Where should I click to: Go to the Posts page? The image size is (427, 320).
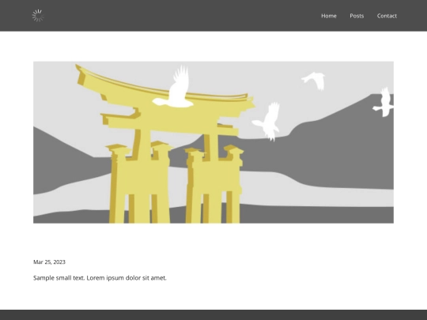point(357,16)
